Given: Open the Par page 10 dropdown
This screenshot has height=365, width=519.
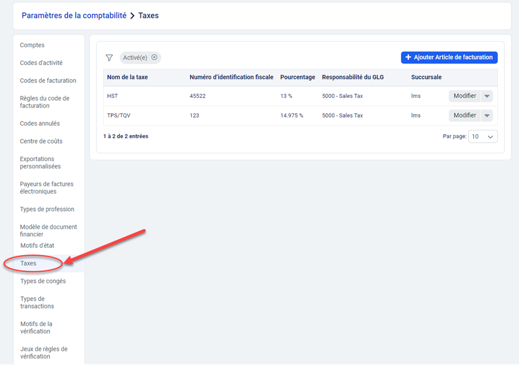Looking at the screenshot, I should tap(483, 136).
